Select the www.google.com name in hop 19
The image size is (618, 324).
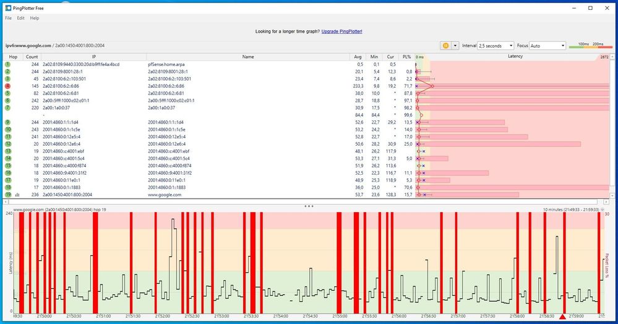(x=165, y=194)
